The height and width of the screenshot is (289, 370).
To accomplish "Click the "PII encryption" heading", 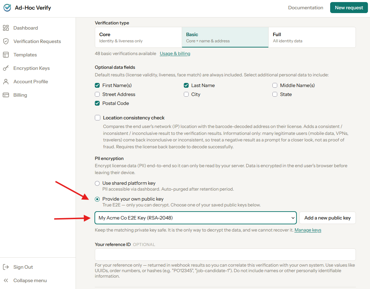I will (109, 158).
